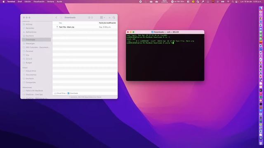The width and height of the screenshot is (264, 148).
Task: Open the Edición menu
Action: tap(28, 2)
